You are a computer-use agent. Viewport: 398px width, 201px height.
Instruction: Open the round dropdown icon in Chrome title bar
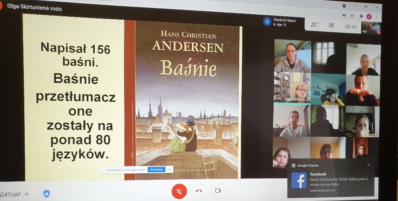point(344,6)
